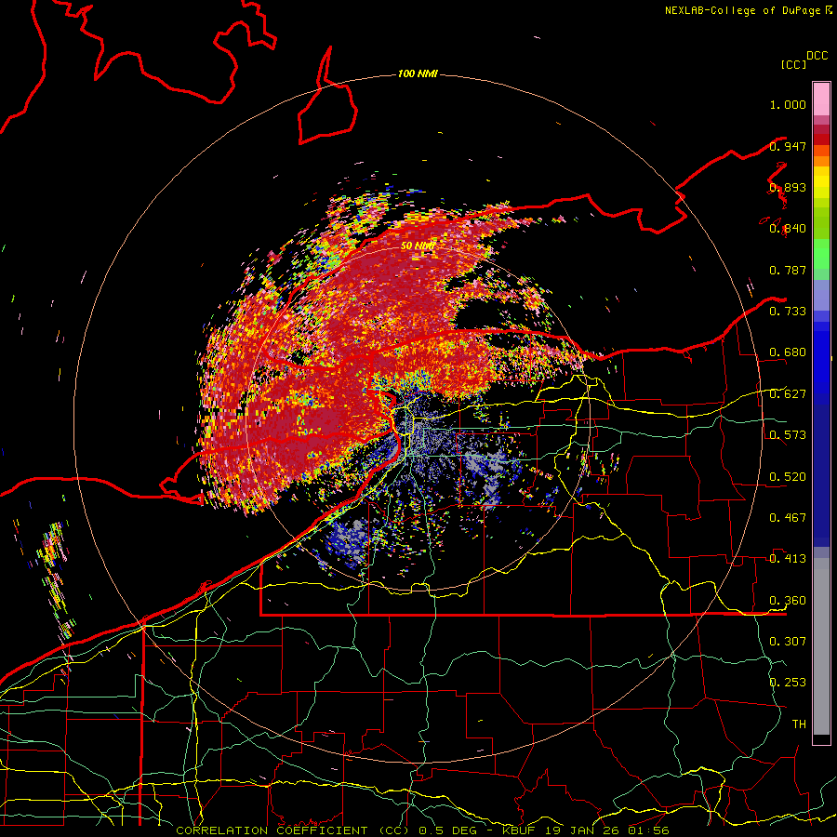Select the 0.627 legend value
The height and width of the screenshot is (837, 837).
click(x=788, y=394)
